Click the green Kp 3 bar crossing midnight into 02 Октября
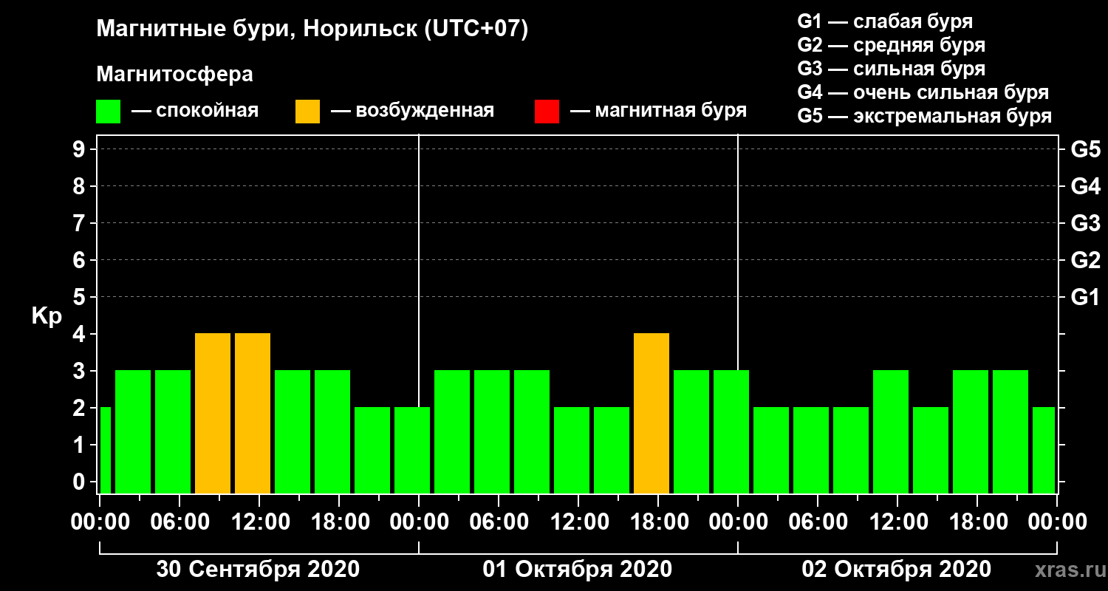 [731, 432]
